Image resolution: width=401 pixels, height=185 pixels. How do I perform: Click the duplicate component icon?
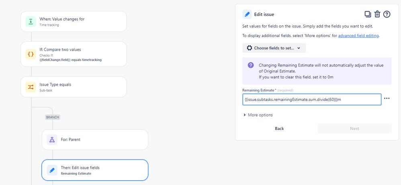368,14
